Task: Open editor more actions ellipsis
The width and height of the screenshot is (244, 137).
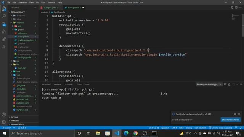Action: 241,8
